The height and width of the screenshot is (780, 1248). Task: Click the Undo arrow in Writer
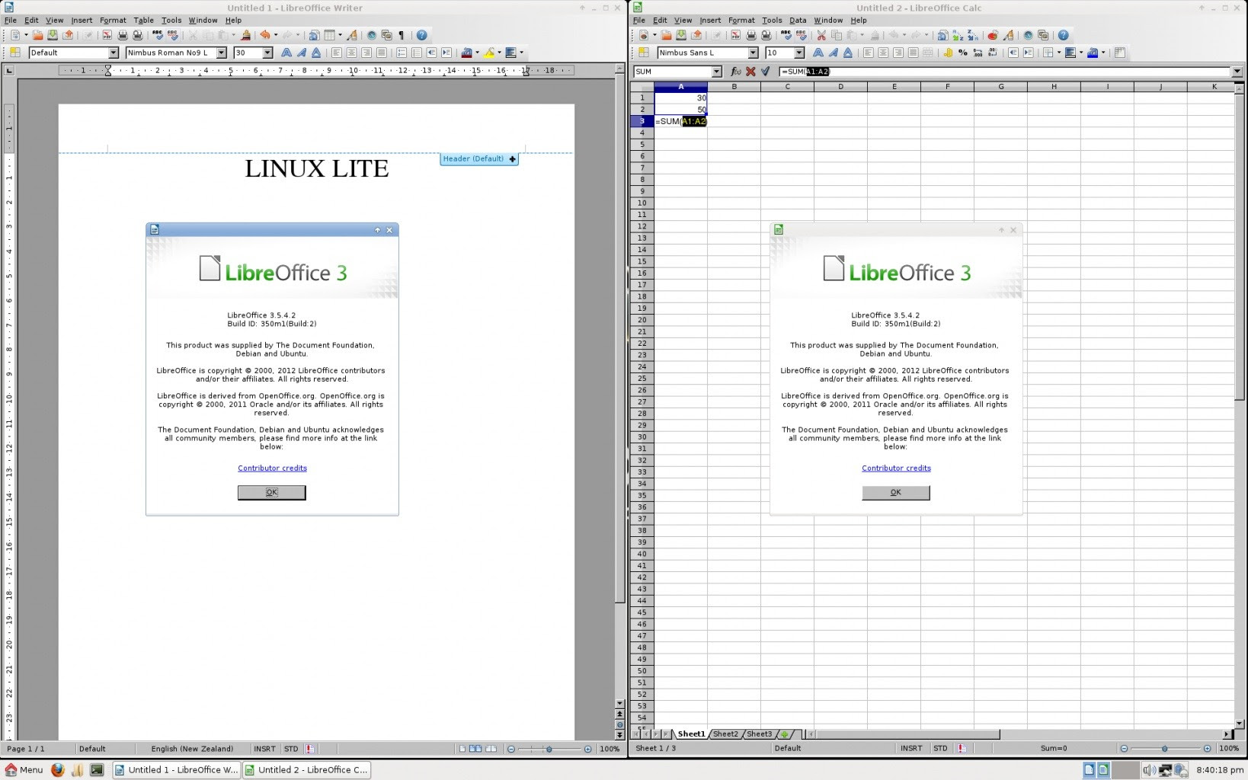click(265, 35)
